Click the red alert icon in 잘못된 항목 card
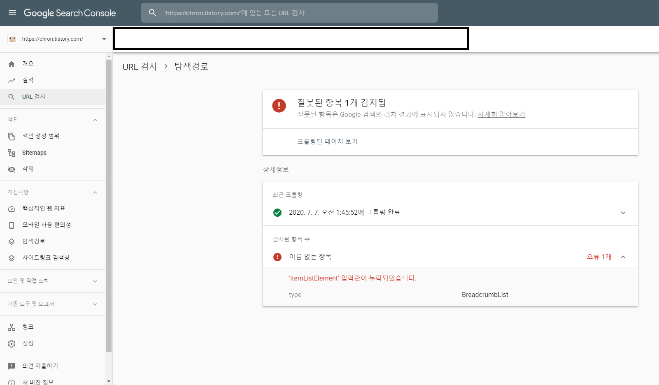The height and width of the screenshot is (385, 659). [279, 105]
